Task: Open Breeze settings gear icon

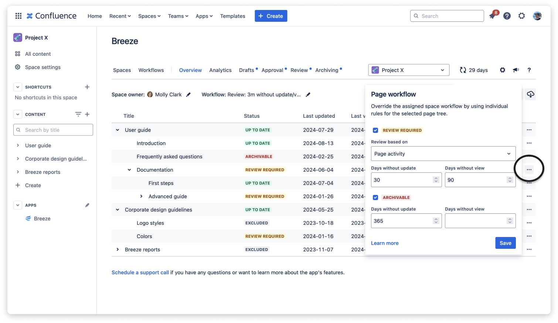Action: coord(503,70)
